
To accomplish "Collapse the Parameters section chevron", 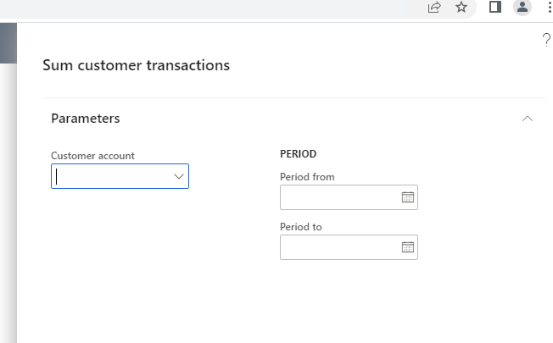I will [528, 119].
